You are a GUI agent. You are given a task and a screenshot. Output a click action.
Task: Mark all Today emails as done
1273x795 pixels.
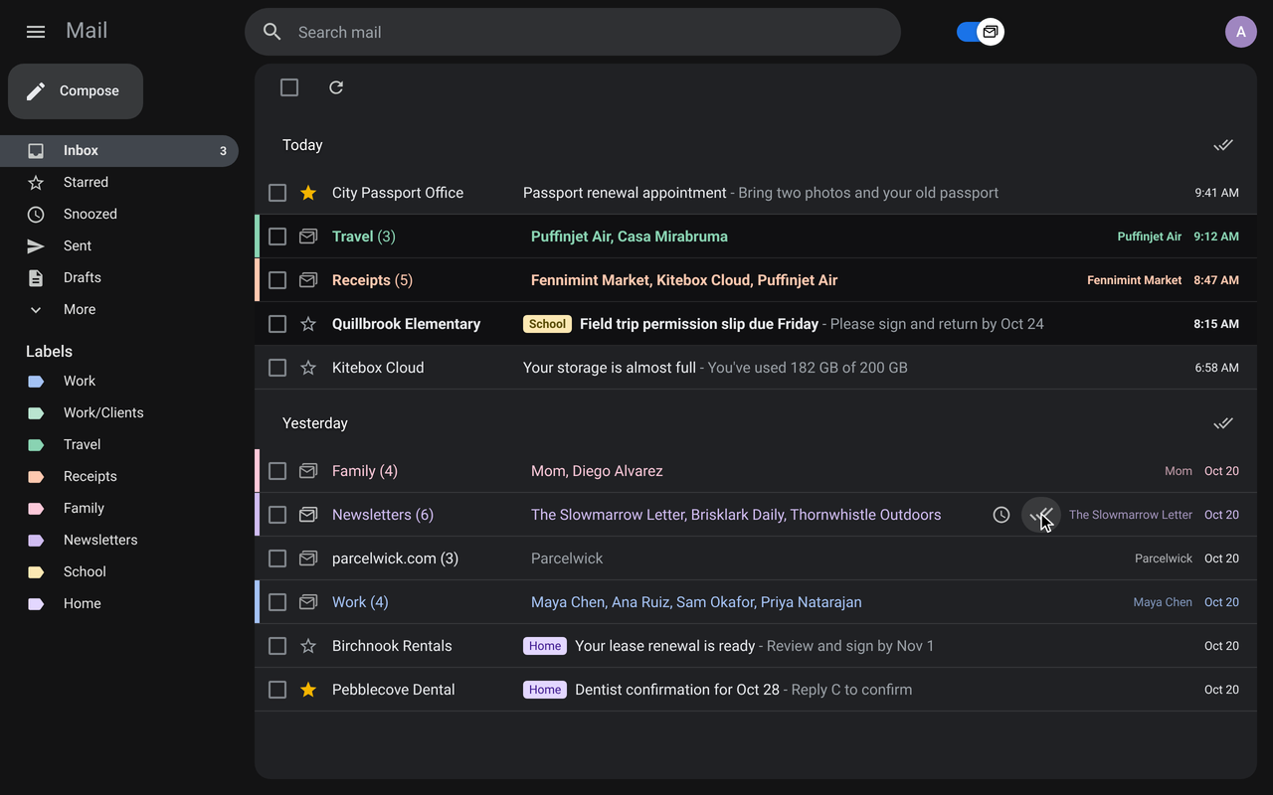click(1223, 145)
